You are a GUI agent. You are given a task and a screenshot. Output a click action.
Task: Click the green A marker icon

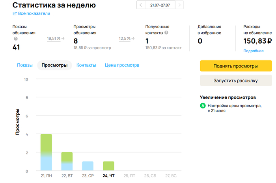tap(203, 106)
